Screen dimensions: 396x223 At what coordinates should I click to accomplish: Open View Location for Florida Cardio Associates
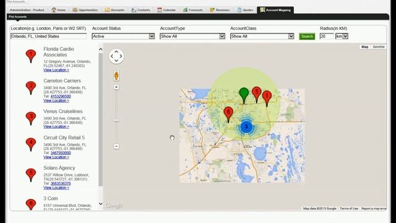[56, 70]
